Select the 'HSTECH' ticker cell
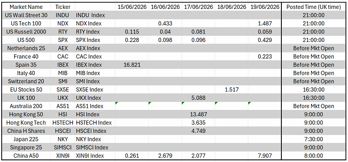 click(x=63, y=123)
